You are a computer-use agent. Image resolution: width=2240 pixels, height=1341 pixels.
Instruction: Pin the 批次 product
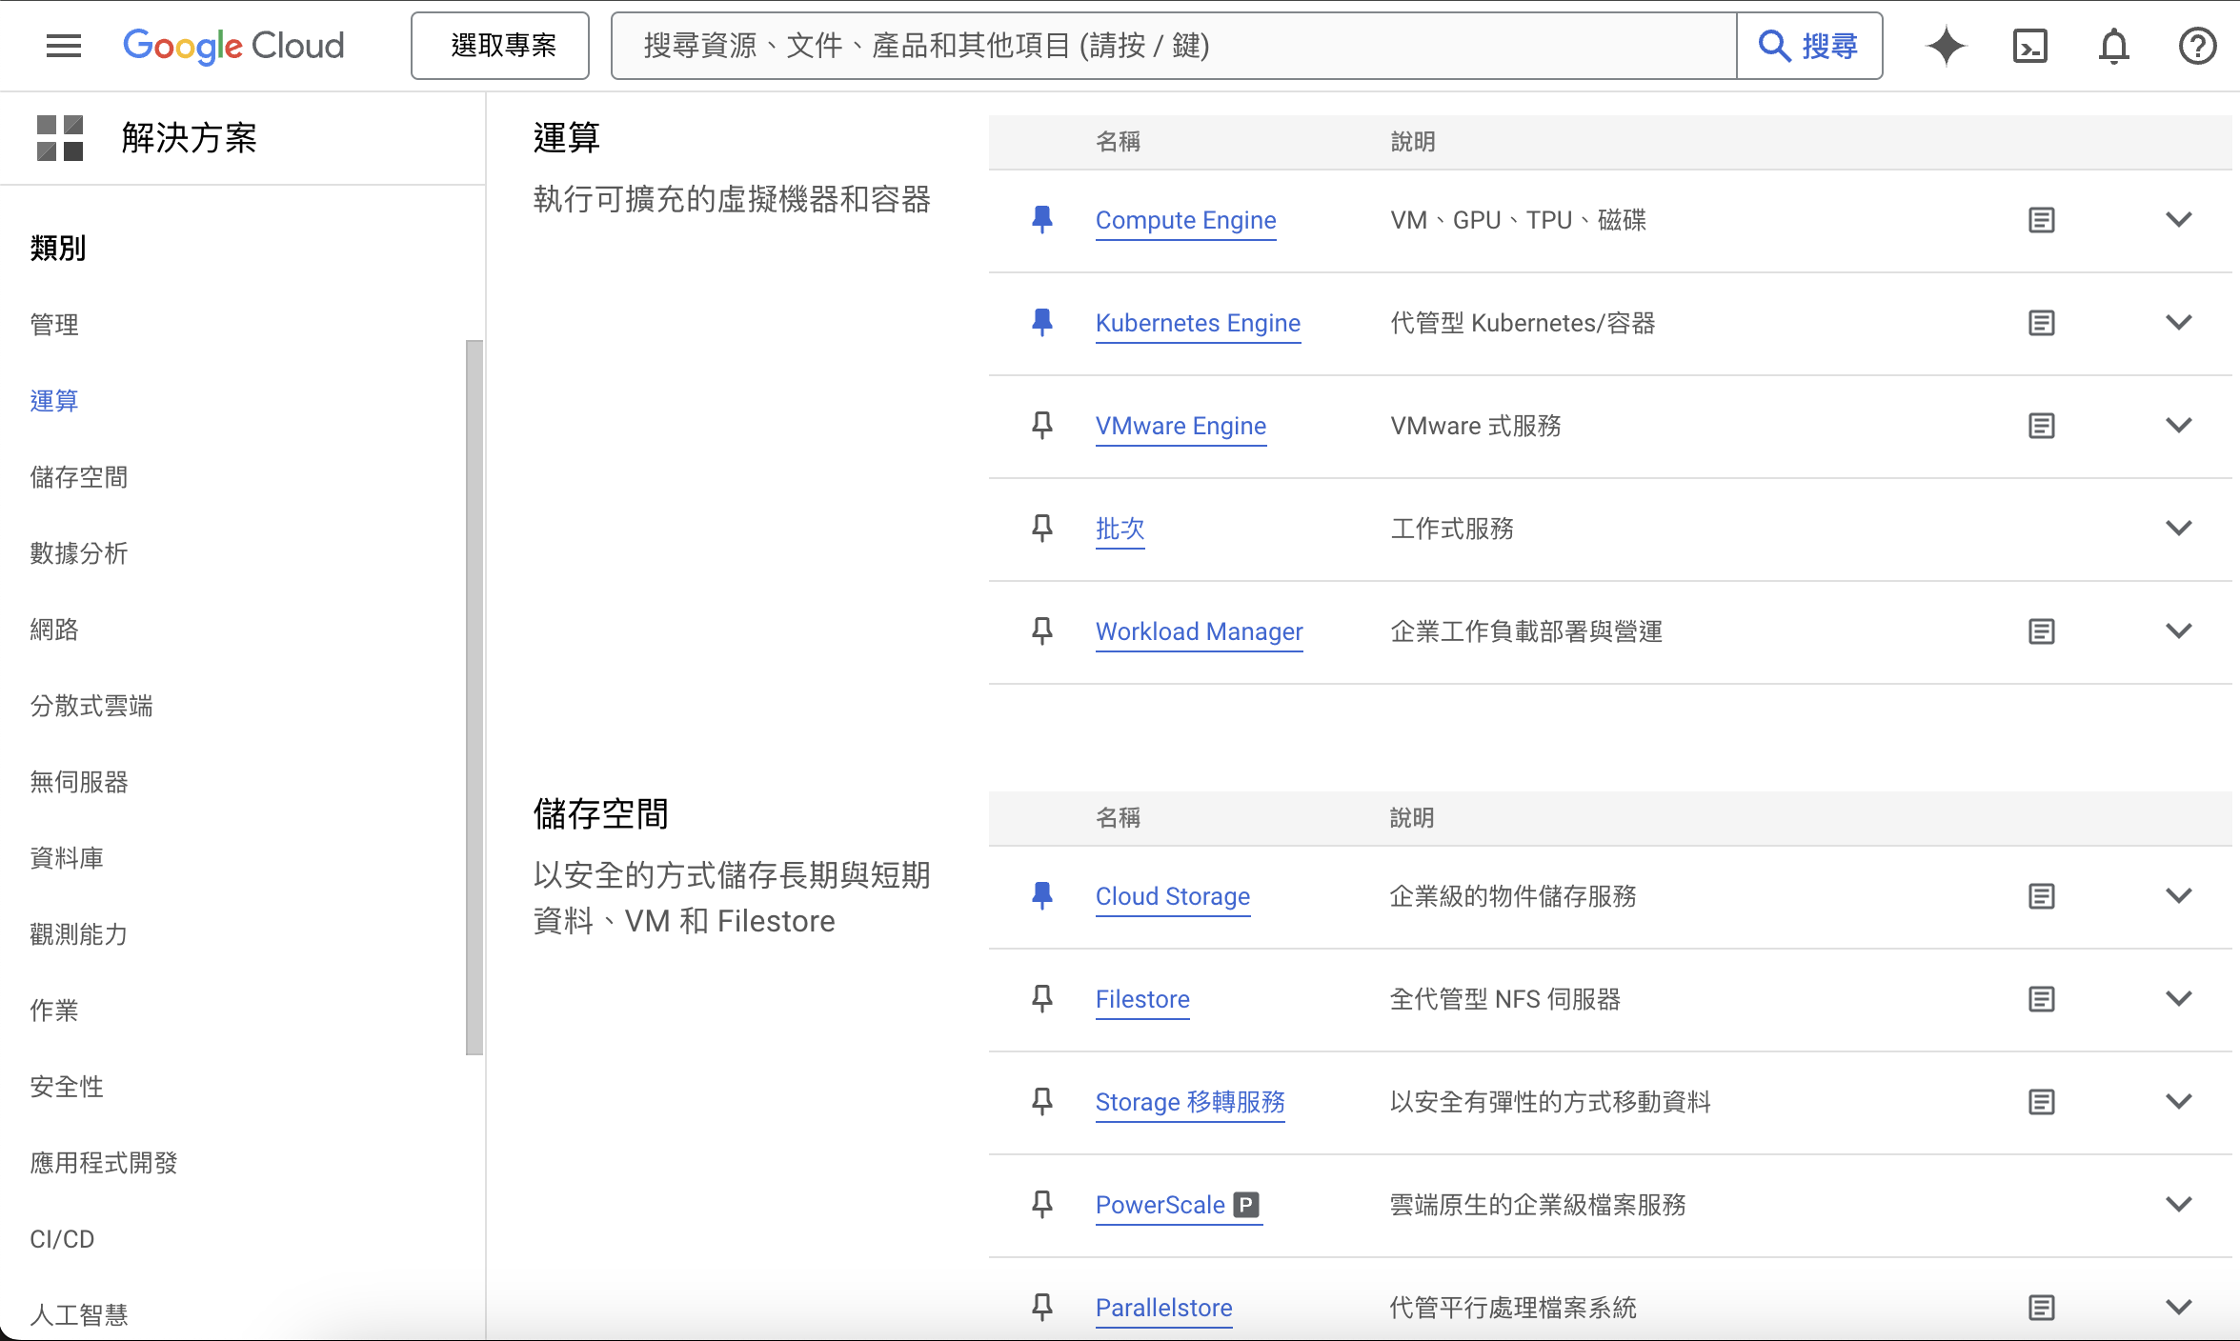1042,529
